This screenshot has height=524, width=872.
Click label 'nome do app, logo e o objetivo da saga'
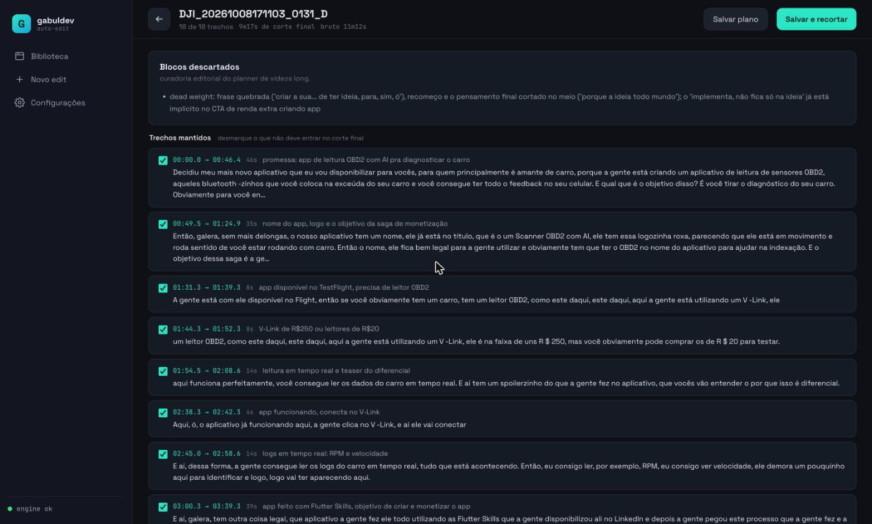[355, 224]
